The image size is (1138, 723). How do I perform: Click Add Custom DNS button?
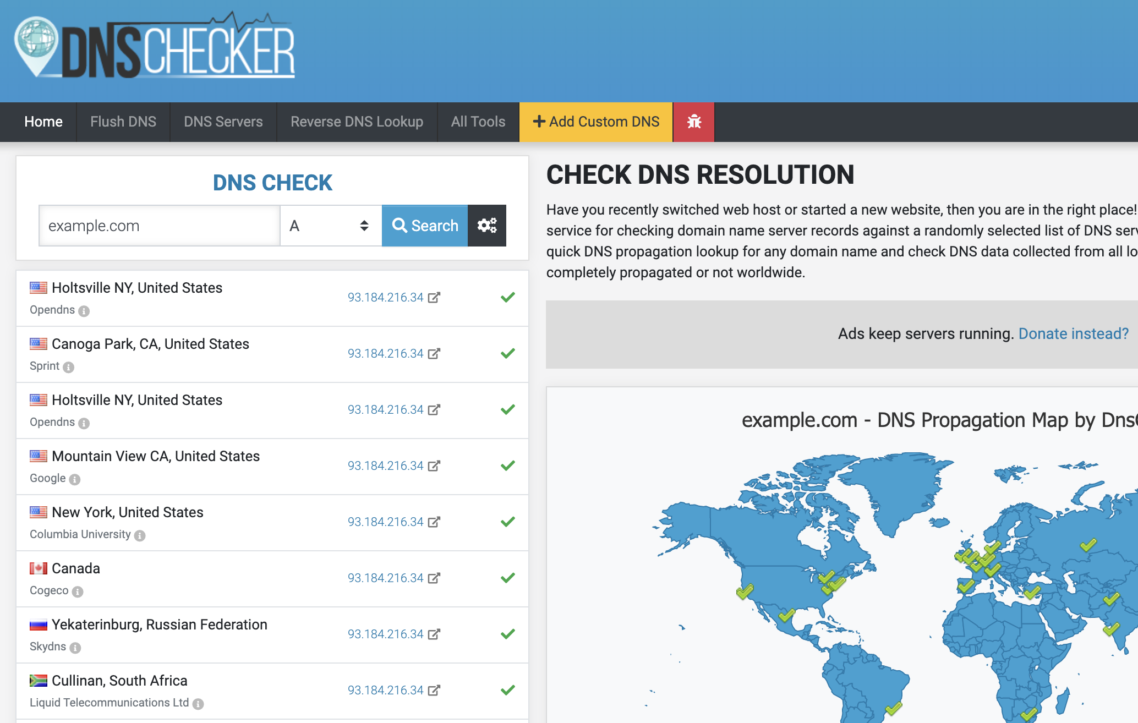596,122
